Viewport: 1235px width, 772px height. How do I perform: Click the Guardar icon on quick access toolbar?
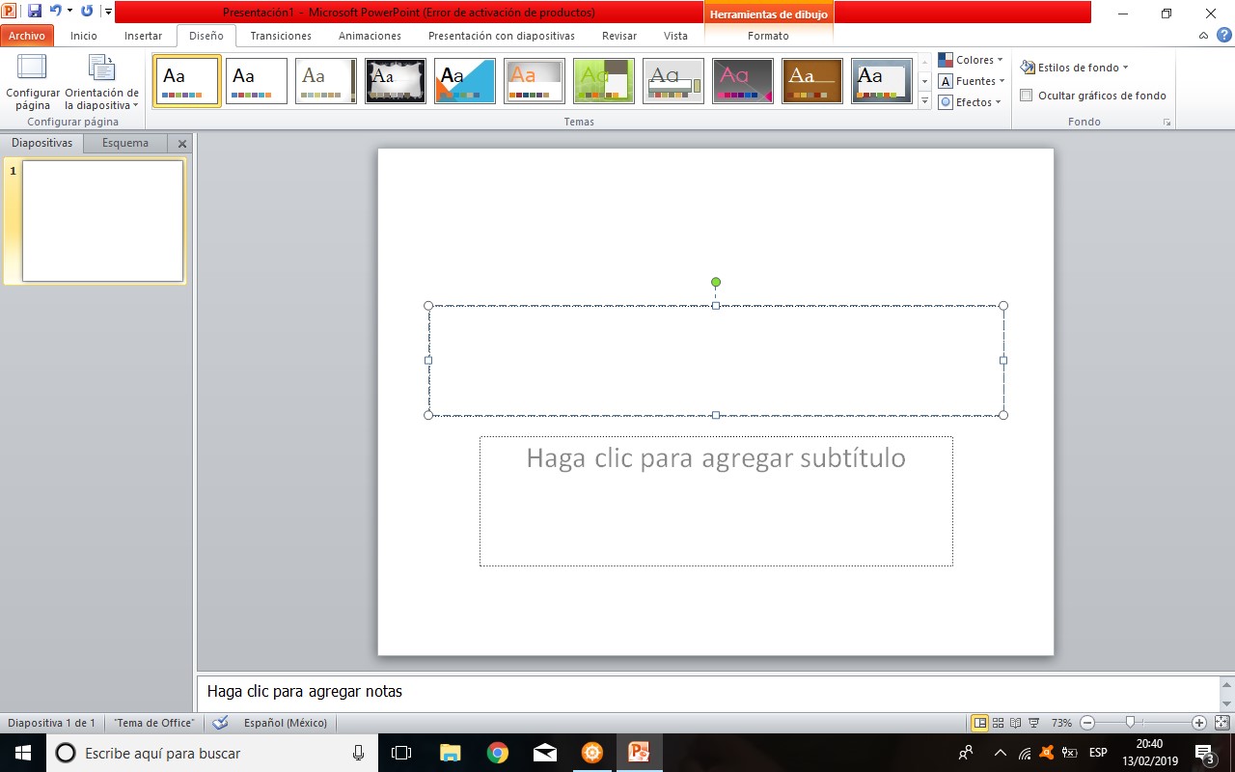[x=36, y=9]
